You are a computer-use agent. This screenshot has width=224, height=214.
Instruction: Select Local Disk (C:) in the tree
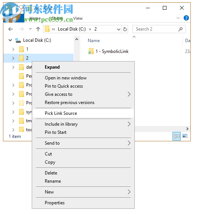point(37,40)
